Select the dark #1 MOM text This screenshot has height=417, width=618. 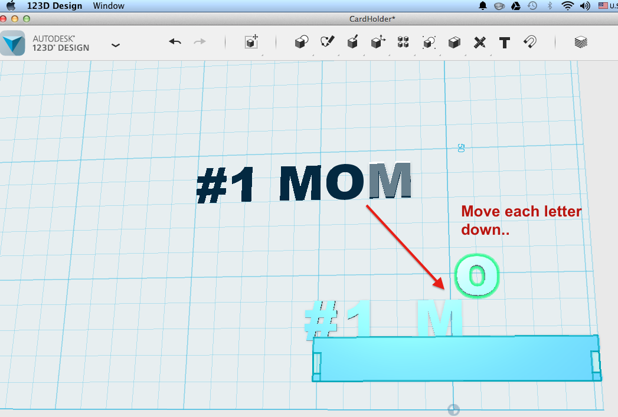tap(304, 183)
